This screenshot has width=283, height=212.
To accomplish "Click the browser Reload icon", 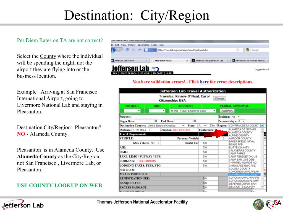I will (127, 50).
